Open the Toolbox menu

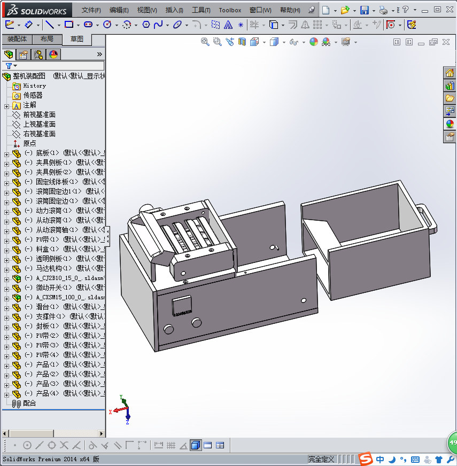[230, 10]
